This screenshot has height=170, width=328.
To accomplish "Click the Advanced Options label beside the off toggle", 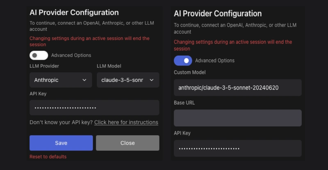I will 71,55.
